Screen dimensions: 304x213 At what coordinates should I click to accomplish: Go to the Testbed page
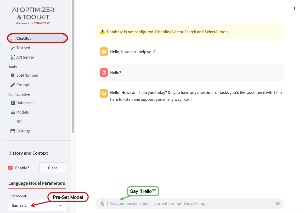[x=37, y=48]
